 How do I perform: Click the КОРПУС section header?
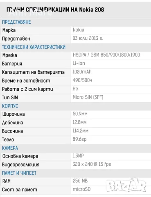pyautogui.click(x=10, y=106)
